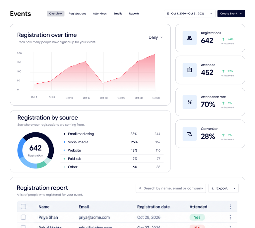255x228 pixels.
Task: Click the Attended clipboard icon
Action: (x=189, y=70)
